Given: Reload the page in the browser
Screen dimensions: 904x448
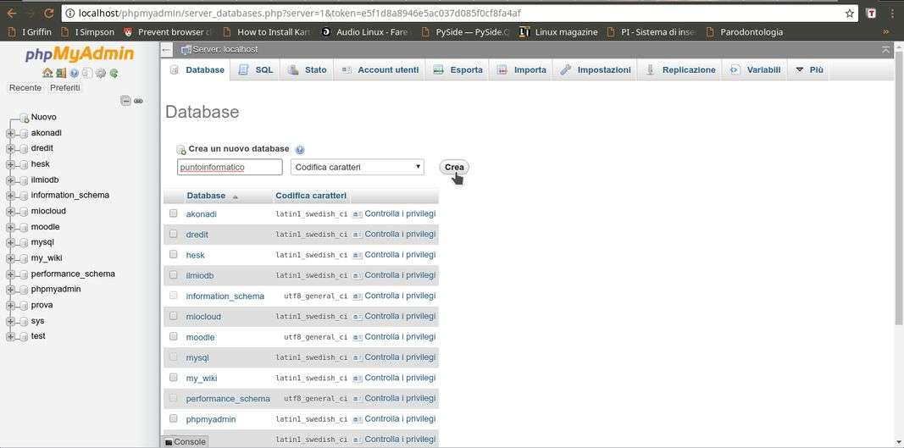Looking at the screenshot, I should pyautogui.click(x=49, y=13).
